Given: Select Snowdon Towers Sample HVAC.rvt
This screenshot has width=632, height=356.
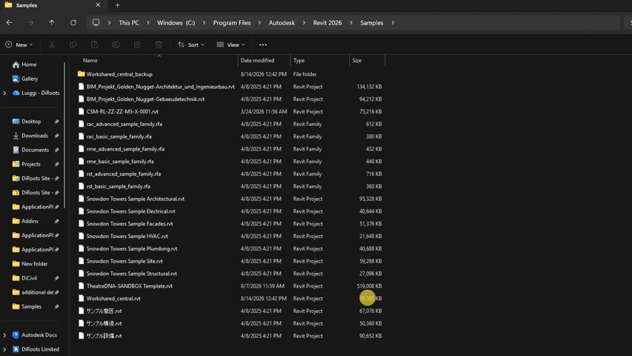Looking at the screenshot, I should click(127, 236).
